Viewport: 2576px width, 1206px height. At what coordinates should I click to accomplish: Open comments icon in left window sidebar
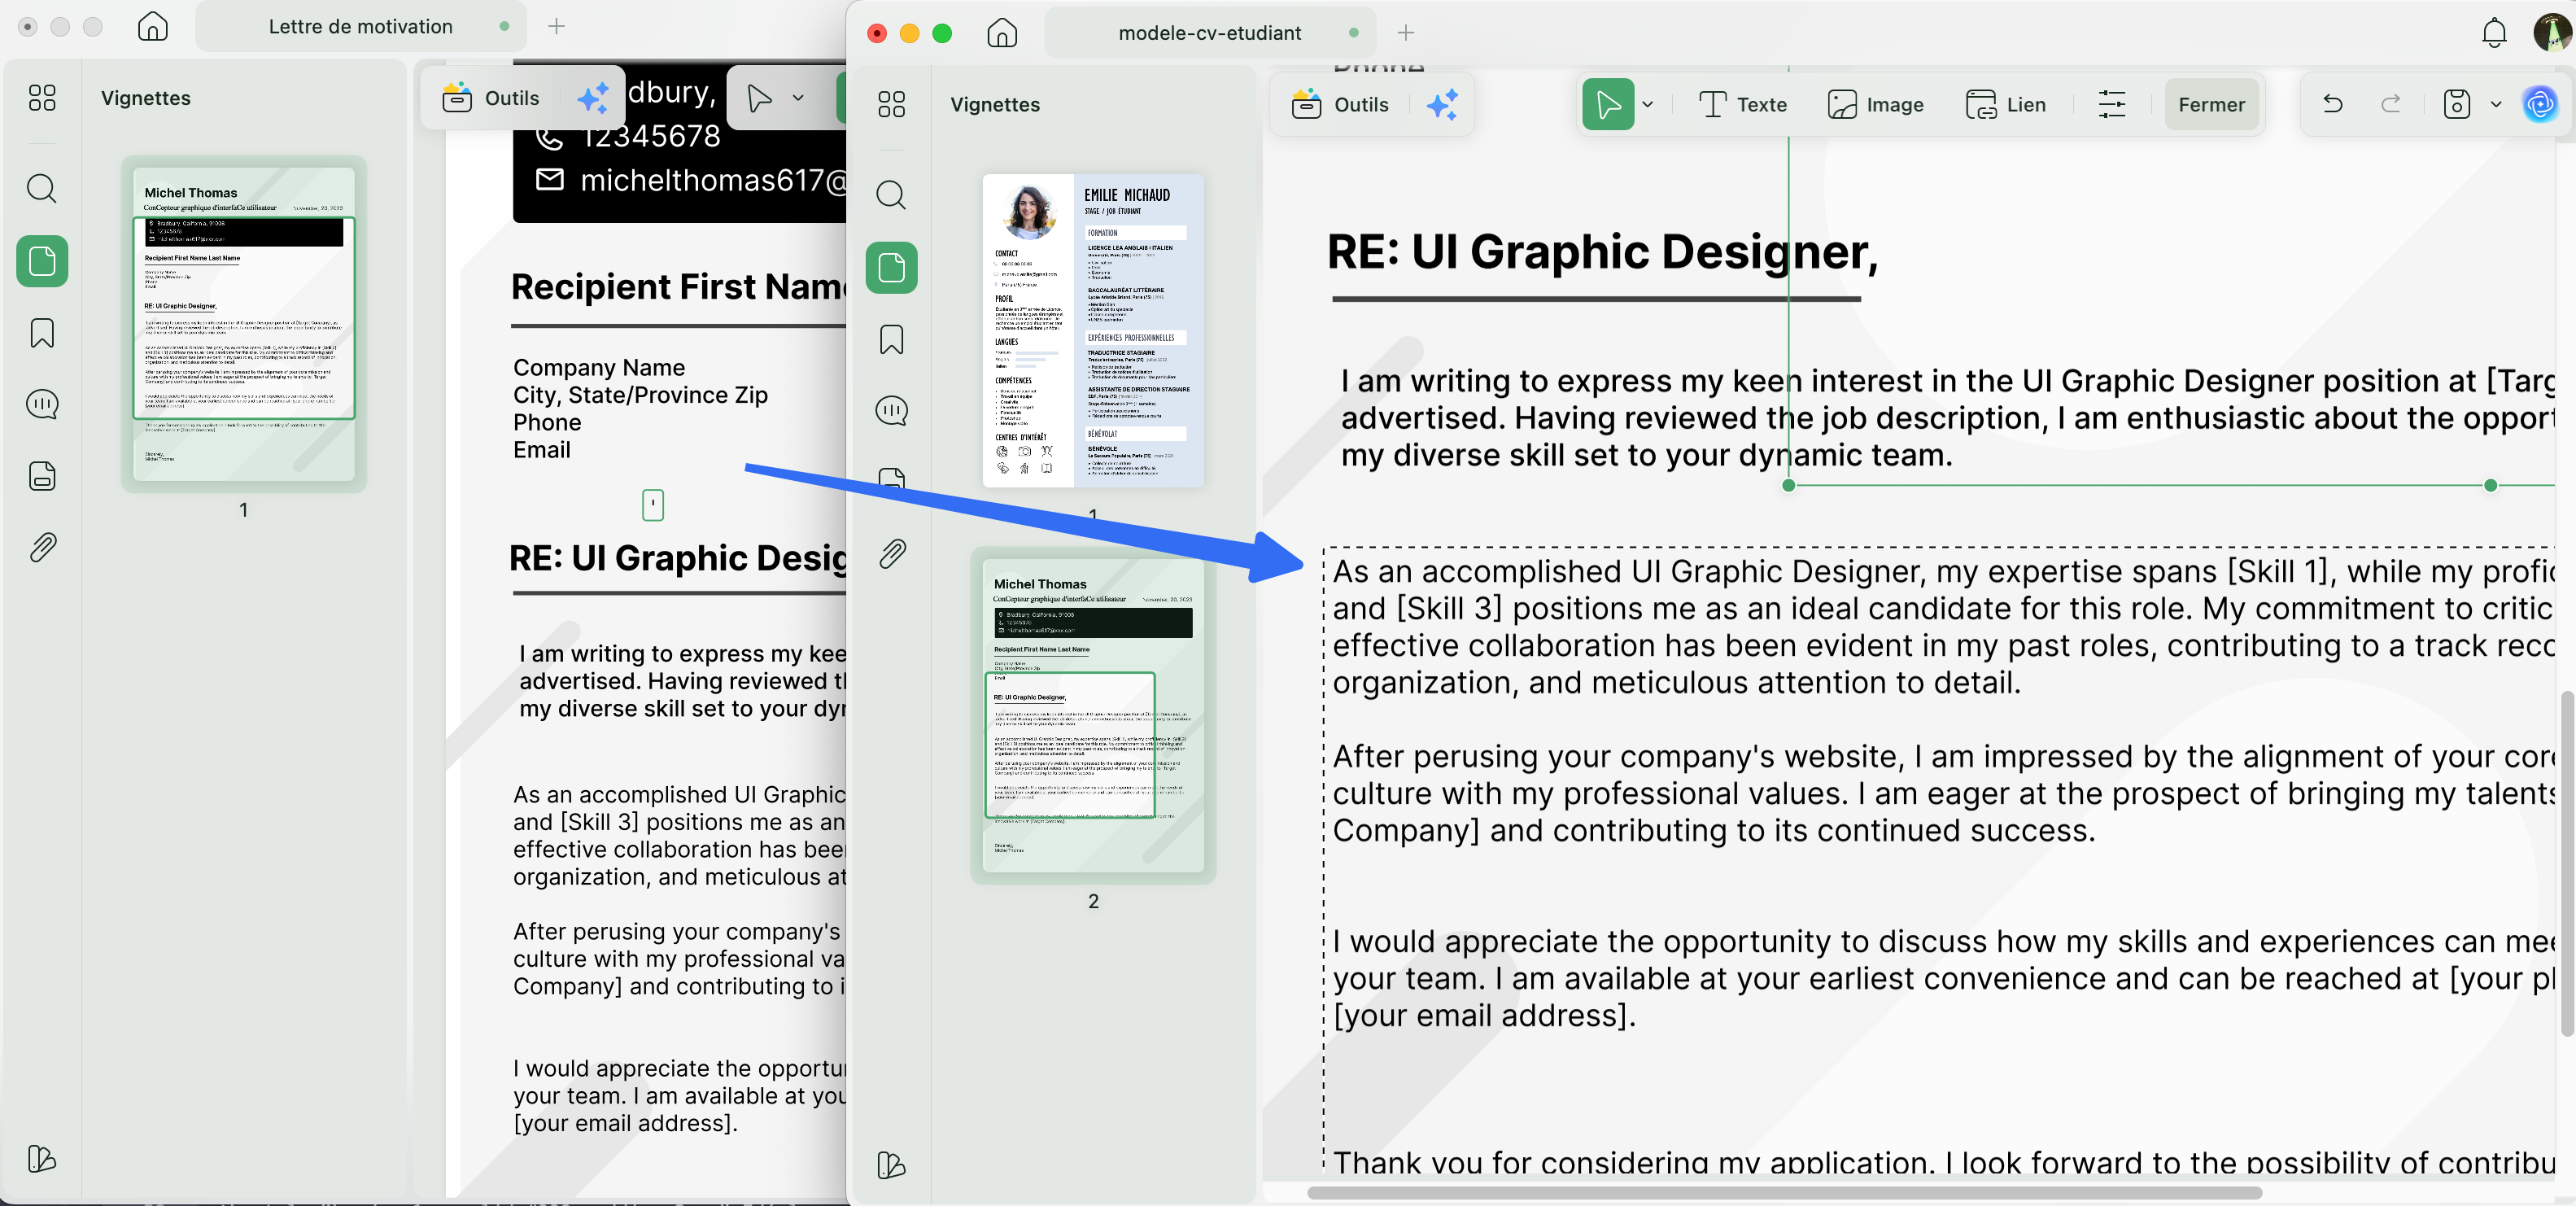coord(42,404)
